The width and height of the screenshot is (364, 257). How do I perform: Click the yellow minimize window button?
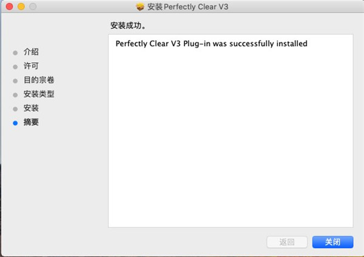[20, 7]
